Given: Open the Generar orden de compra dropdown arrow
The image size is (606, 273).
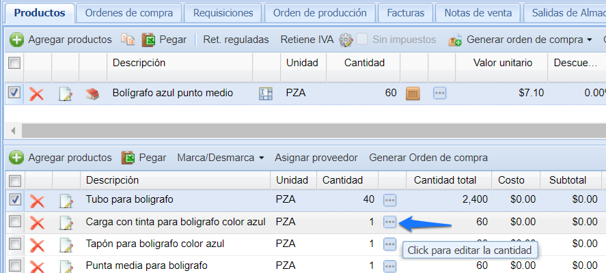Looking at the screenshot, I should tap(590, 40).
